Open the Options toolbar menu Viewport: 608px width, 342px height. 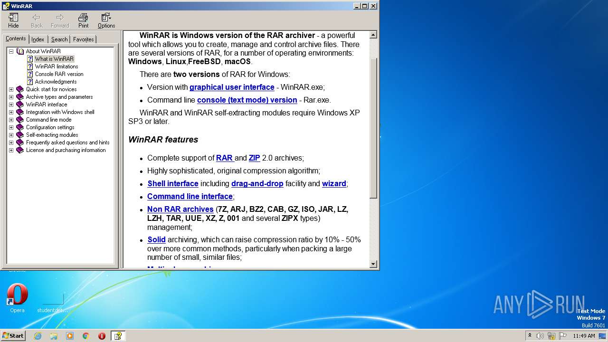(x=106, y=20)
